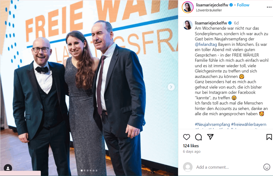The width and height of the screenshot is (273, 176).
Task: Open #Neujahrsempfang hashtag
Action: point(212,125)
